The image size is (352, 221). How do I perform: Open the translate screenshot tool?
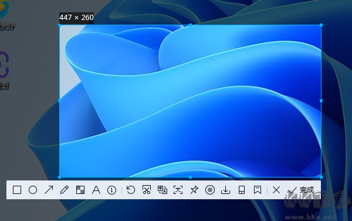[x=163, y=190]
